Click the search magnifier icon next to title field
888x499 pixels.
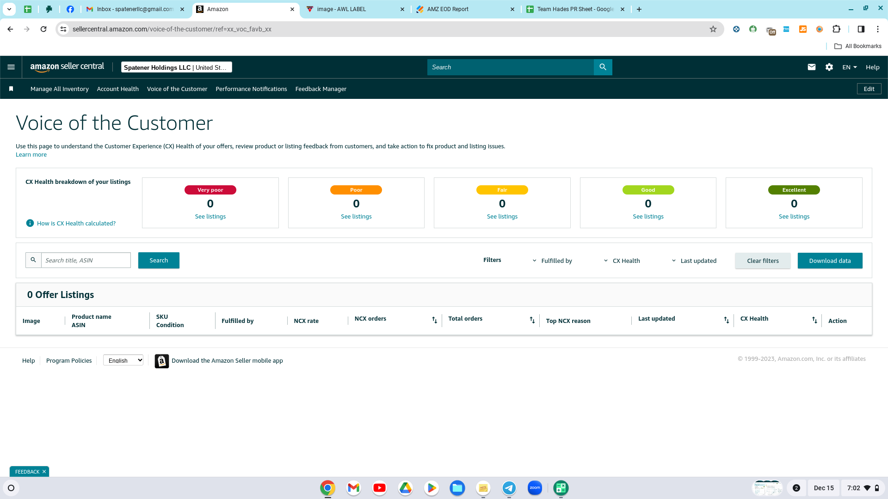point(33,260)
